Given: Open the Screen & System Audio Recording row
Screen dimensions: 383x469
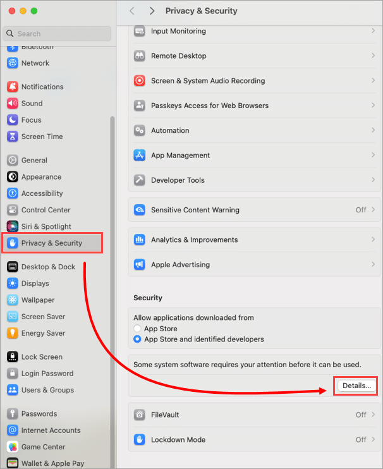Looking at the screenshot, I should coord(254,81).
